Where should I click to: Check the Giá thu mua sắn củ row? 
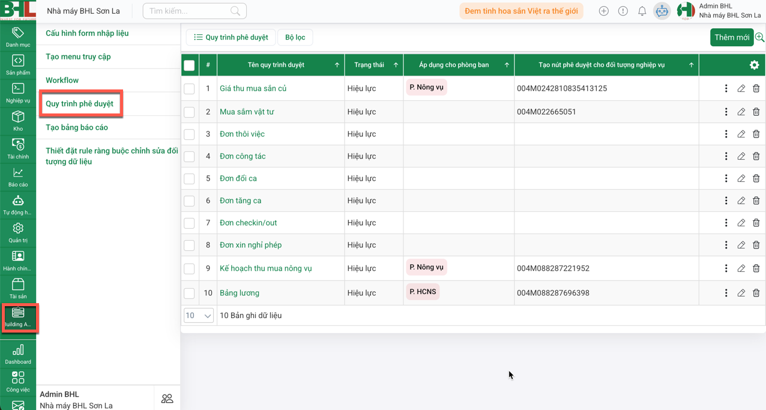(189, 89)
